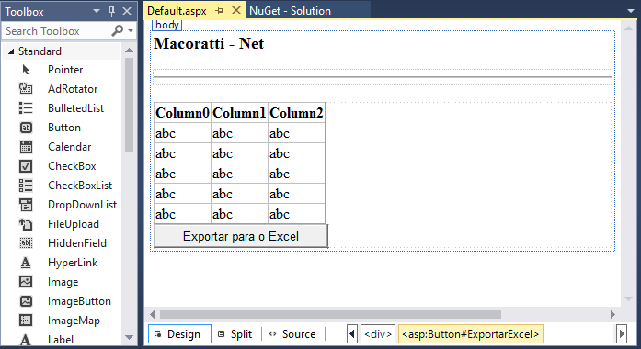
Task: Select the ImageMap control icon
Action: click(x=26, y=321)
